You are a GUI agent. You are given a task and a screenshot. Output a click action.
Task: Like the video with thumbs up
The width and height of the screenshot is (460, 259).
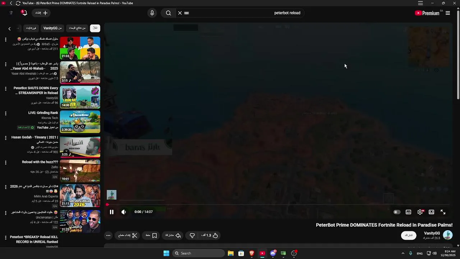(x=210, y=235)
